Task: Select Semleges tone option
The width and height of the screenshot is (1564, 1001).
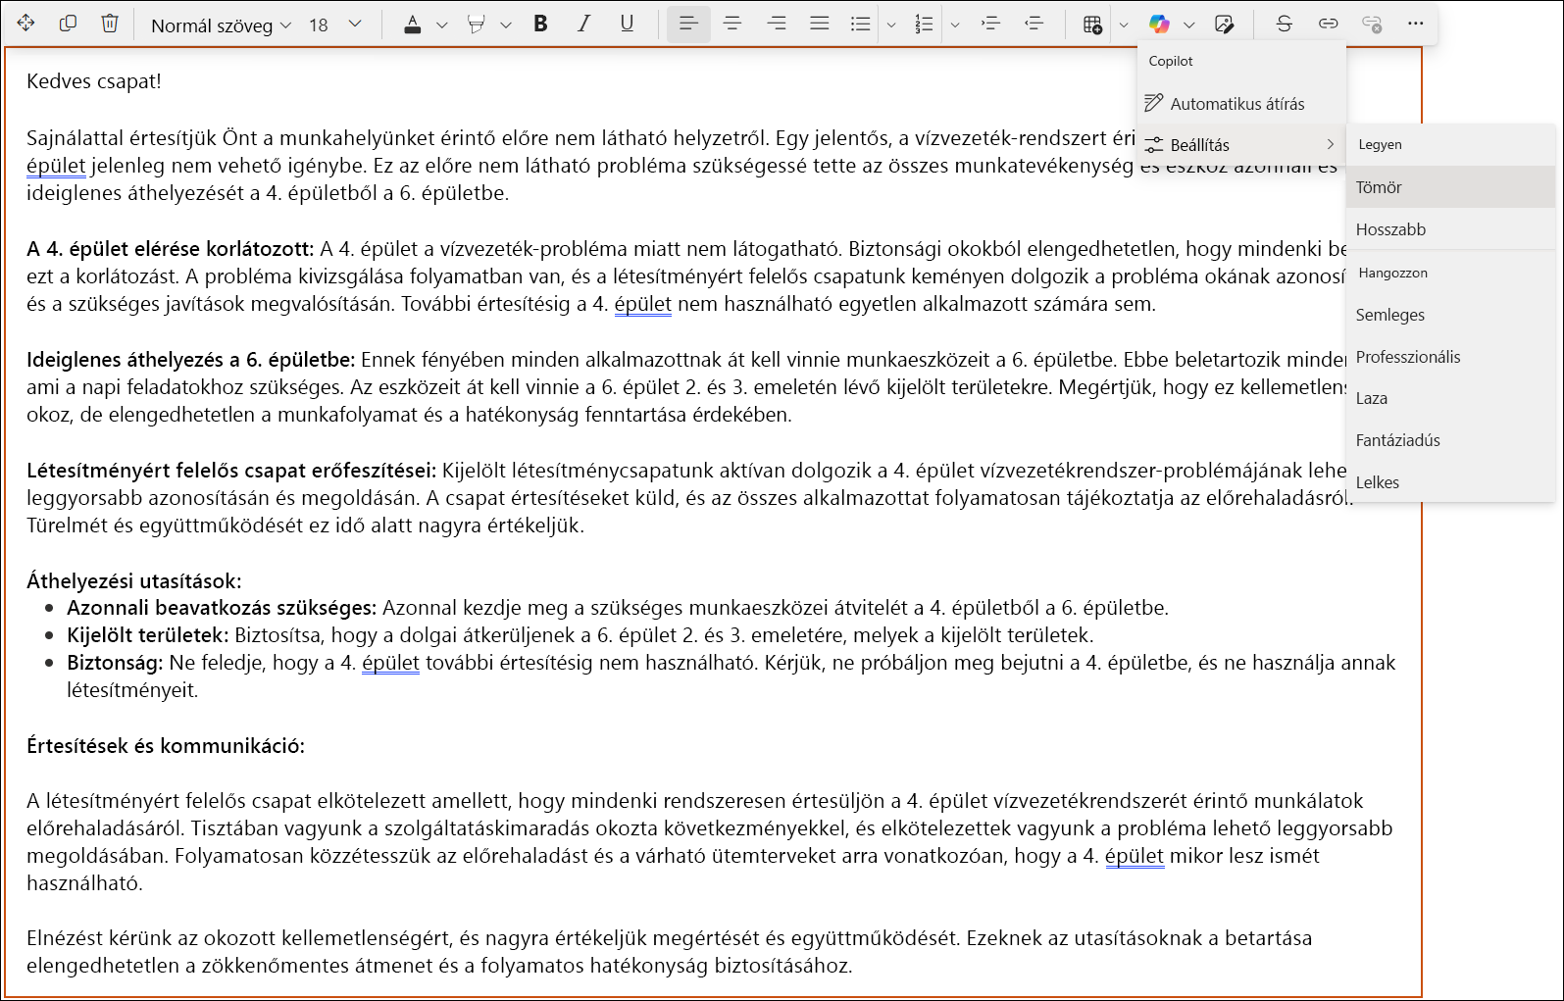Action: pos(1451,315)
